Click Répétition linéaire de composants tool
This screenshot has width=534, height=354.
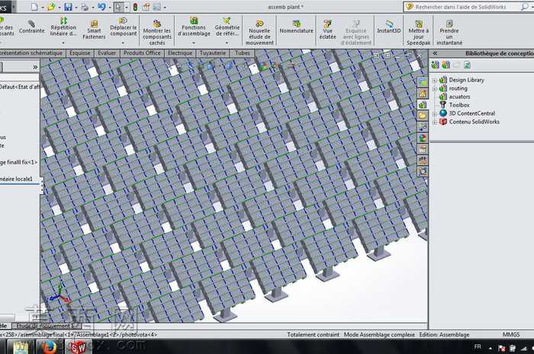(63, 27)
